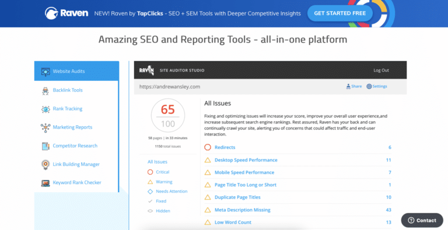Open the Redirects issue link
The image size is (448, 230).
pyautogui.click(x=225, y=147)
